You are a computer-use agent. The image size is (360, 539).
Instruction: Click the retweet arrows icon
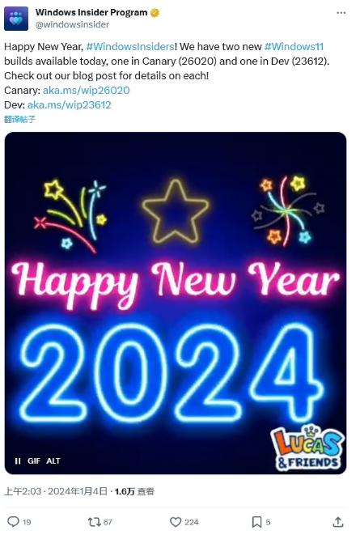(x=94, y=522)
